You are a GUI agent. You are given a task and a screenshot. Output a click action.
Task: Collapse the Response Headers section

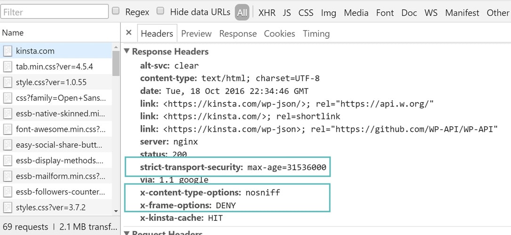pos(126,51)
